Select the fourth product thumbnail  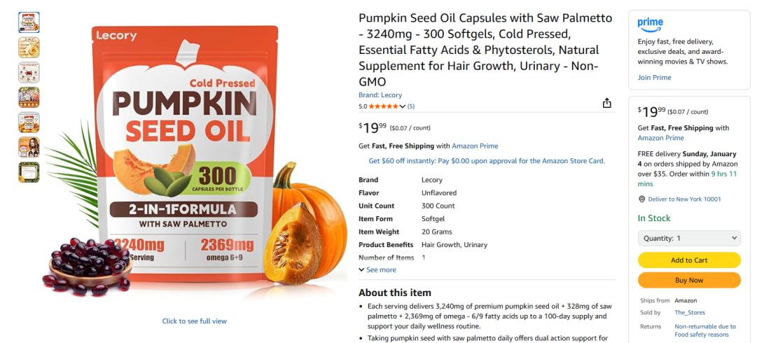click(x=29, y=97)
